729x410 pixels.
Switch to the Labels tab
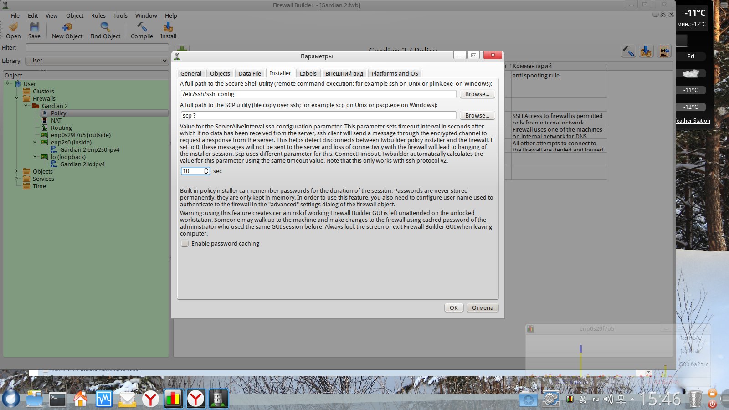pyautogui.click(x=308, y=73)
